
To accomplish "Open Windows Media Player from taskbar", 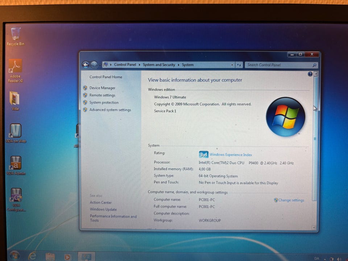I will [67, 257].
